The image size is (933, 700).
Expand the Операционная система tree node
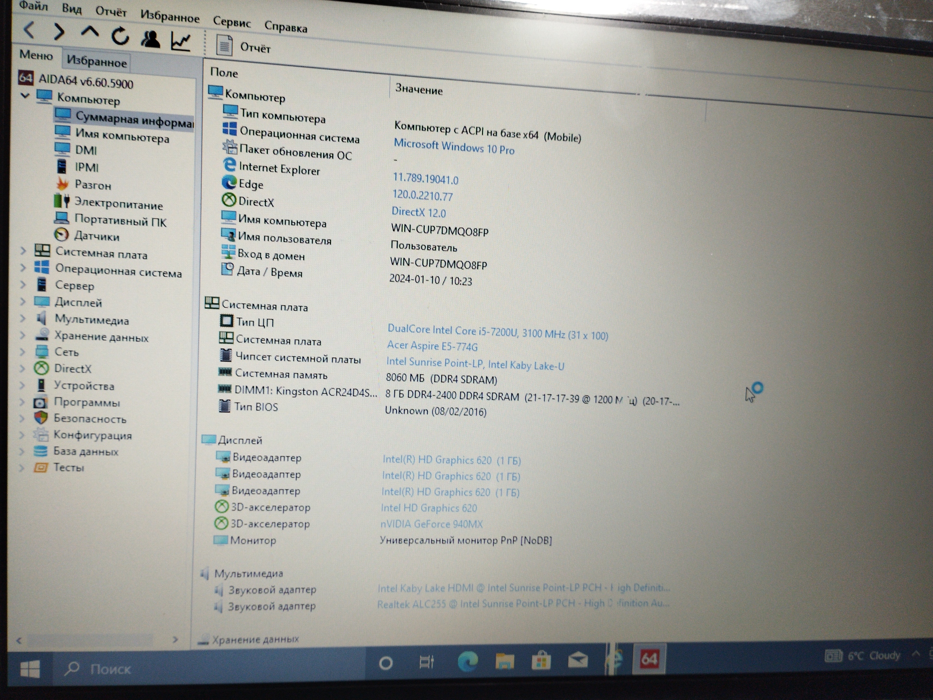[x=23, y=267]
